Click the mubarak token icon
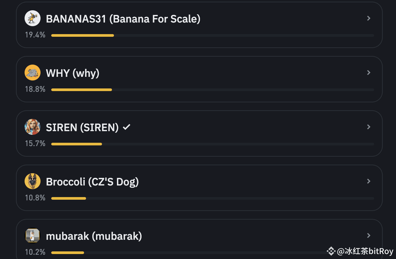Image resolution: width=396 pixels, height=259 pixels. (x=33, y=236)
